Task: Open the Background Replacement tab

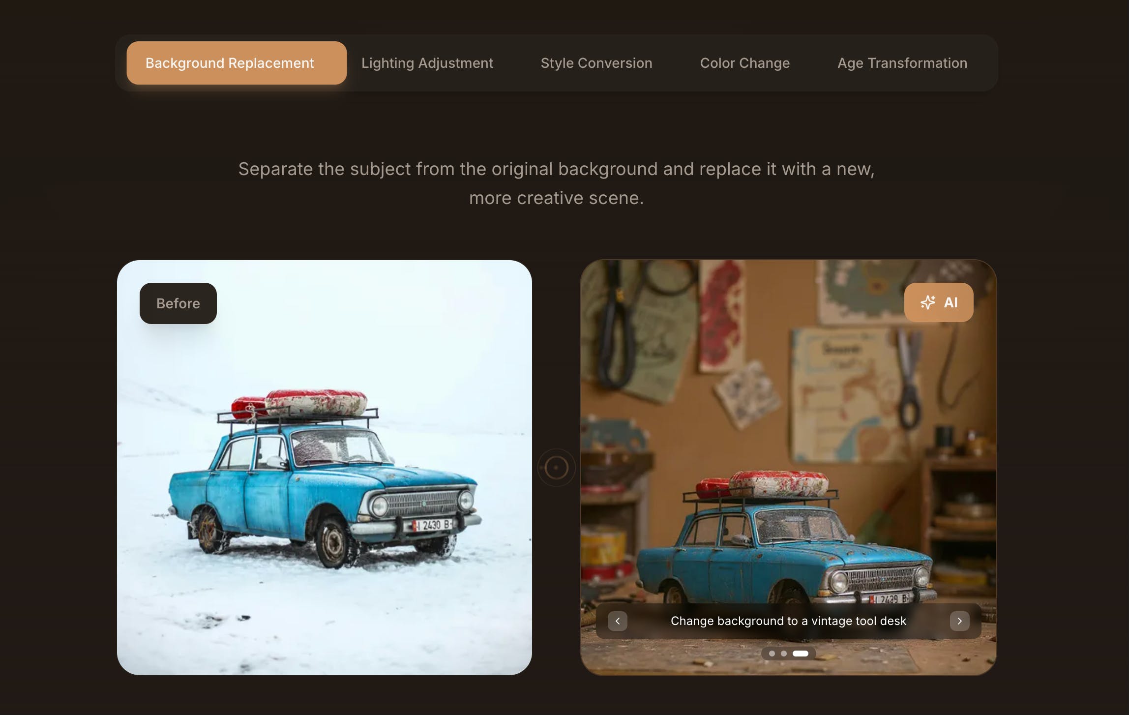Action: pyautogui.click(x=237, y=63)
